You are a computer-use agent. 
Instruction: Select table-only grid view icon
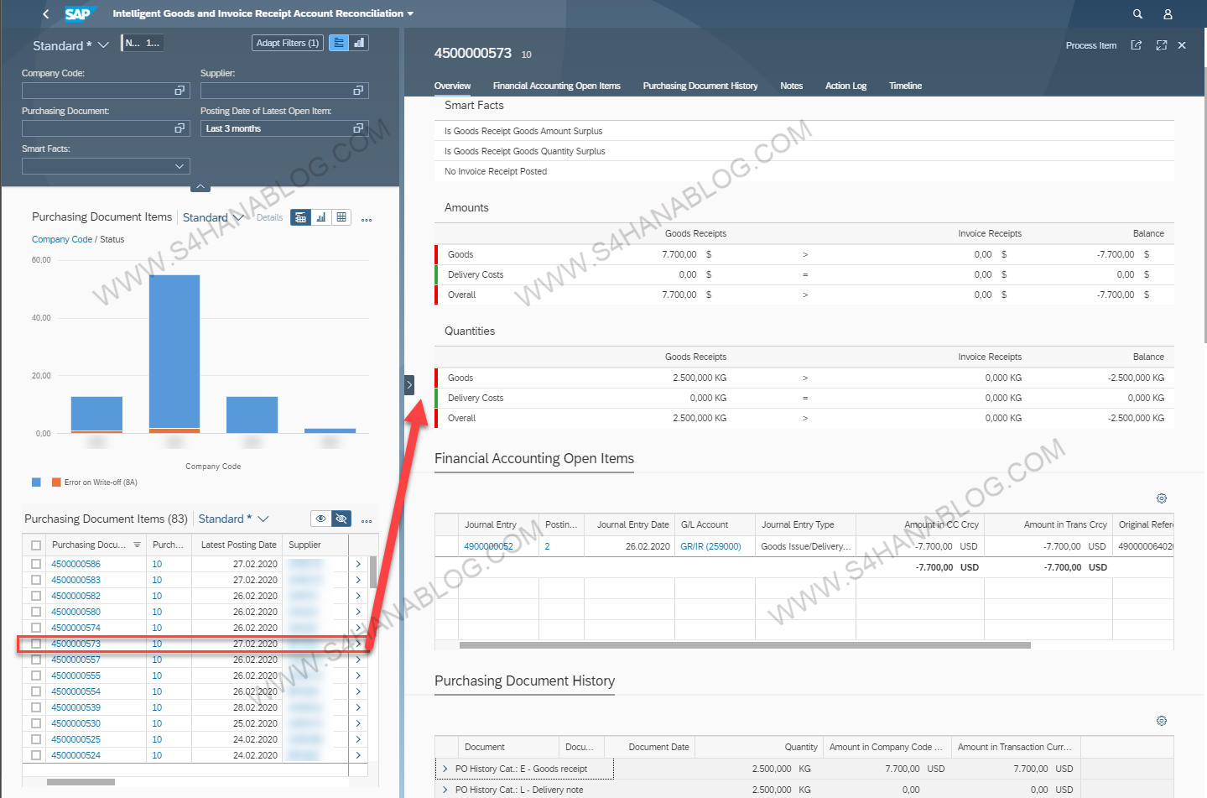(341, 217)
